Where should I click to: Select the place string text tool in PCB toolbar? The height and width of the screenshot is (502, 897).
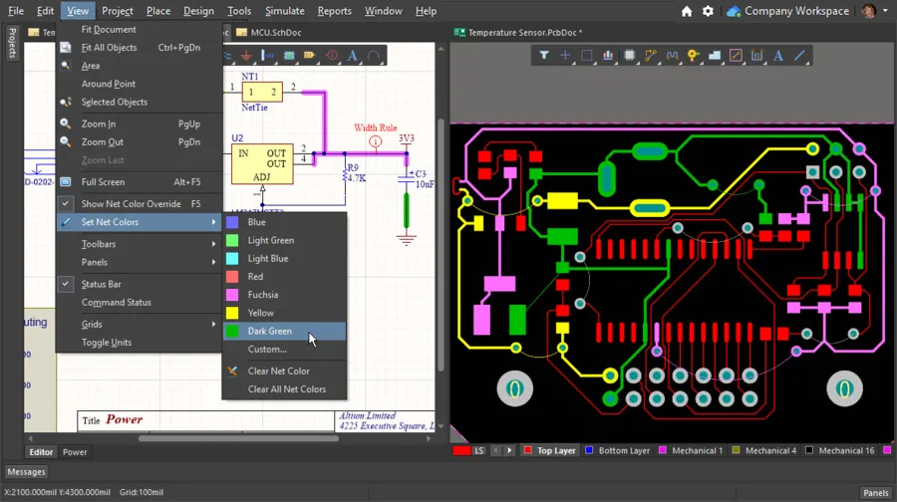tap(778, 56)
